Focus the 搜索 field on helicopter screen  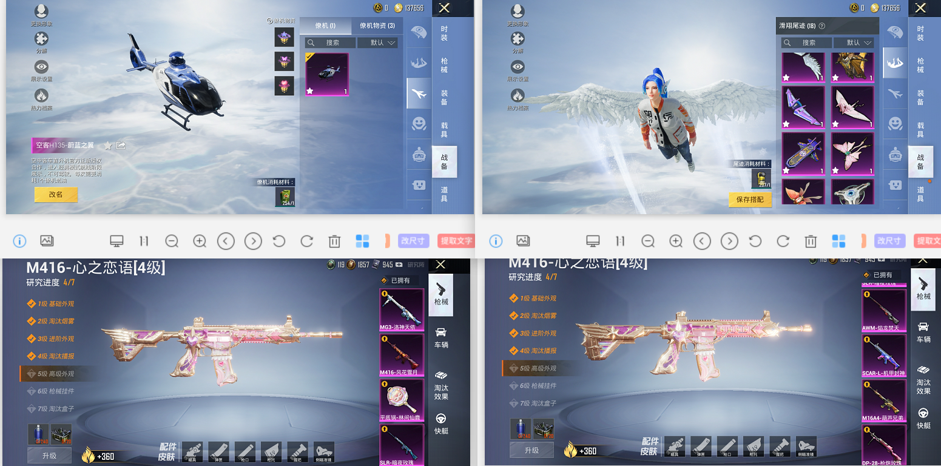tap(330, 42)
